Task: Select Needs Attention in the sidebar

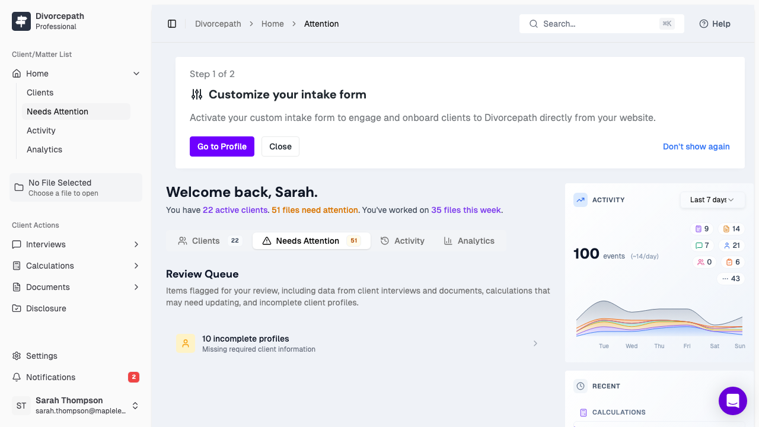Action: coord(76,111)
